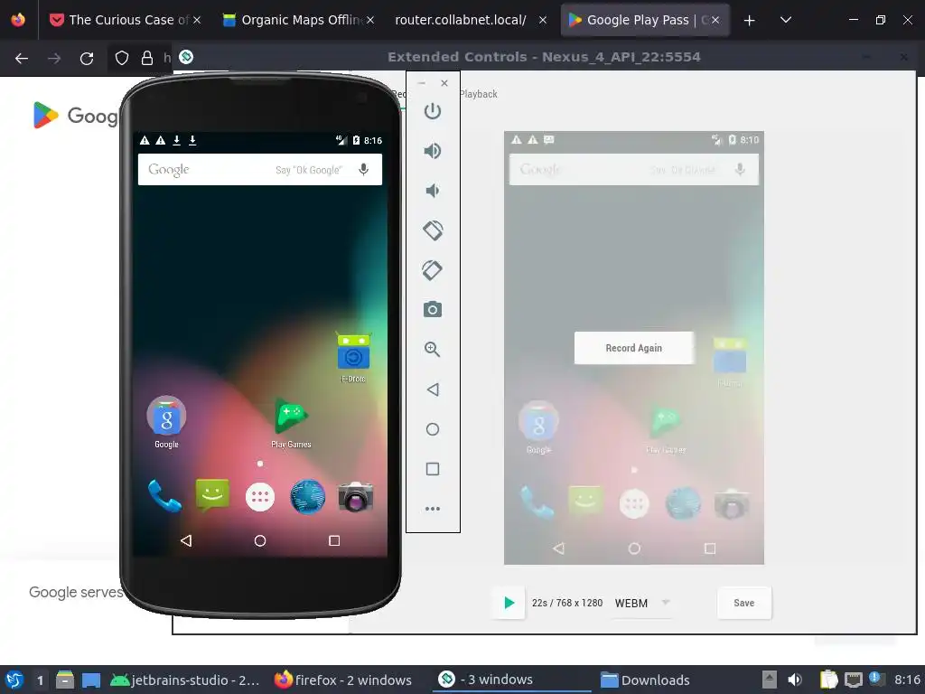Tap the phone's on-screen Back button

[186, 540]
